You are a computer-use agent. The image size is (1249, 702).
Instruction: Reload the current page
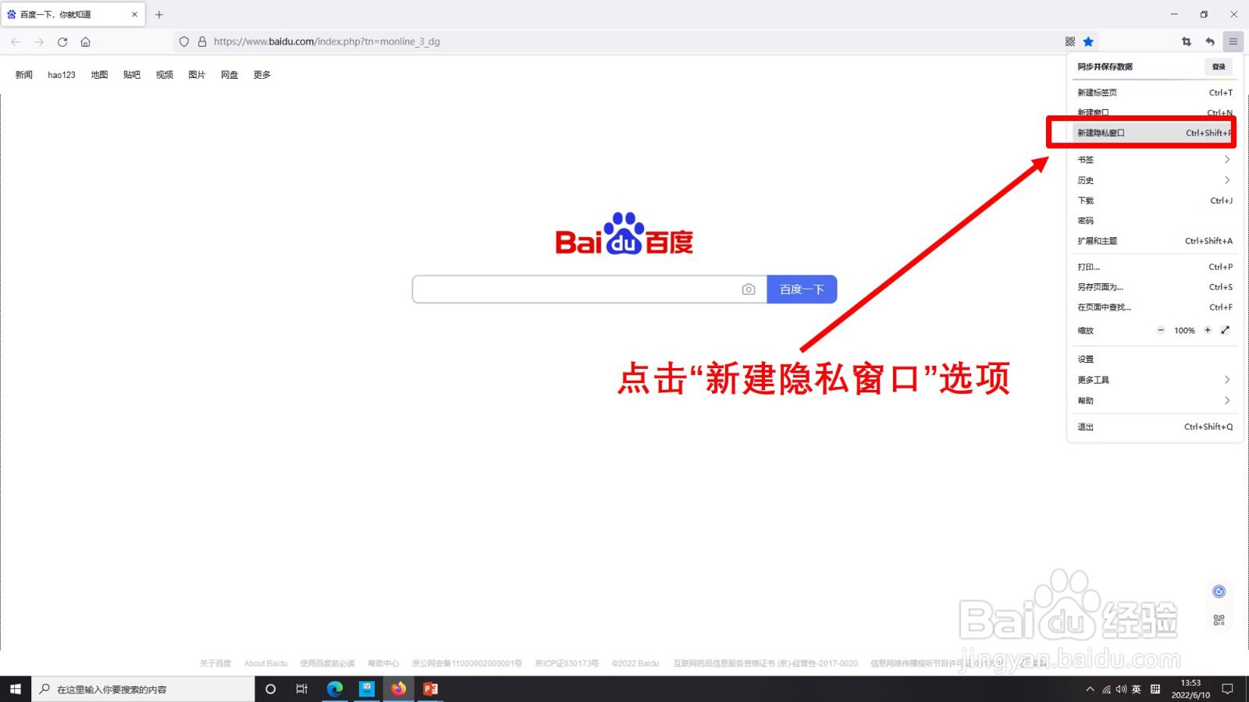pos(62,42)
